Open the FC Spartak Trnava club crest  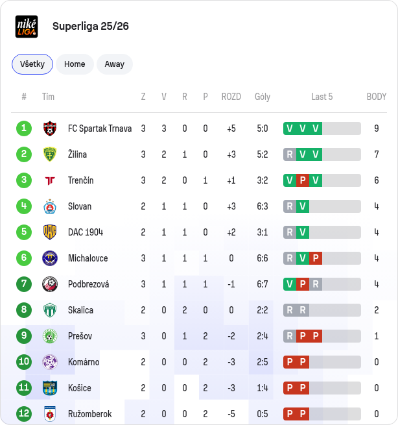[x=50, y=128]
